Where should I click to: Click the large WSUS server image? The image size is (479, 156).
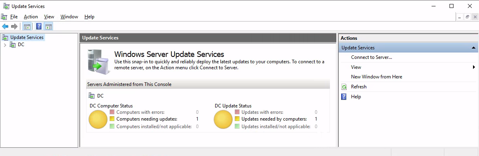98,62
